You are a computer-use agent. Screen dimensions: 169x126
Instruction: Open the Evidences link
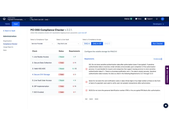tap(158, 59)
